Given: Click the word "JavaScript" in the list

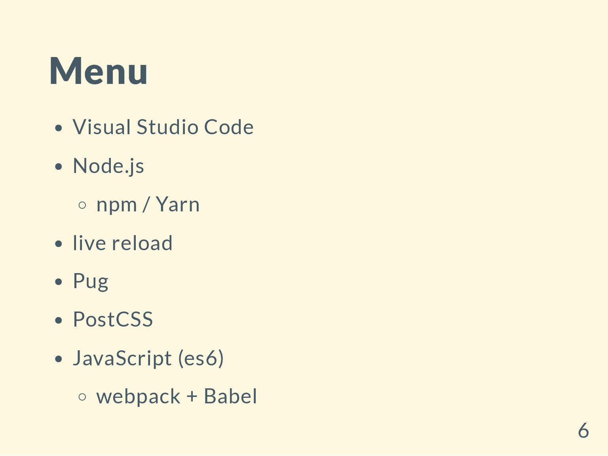Looking at the screenshot, I should (x=122, y=358).
